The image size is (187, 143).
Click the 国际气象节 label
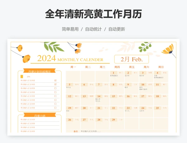click(x=143, y=89)
